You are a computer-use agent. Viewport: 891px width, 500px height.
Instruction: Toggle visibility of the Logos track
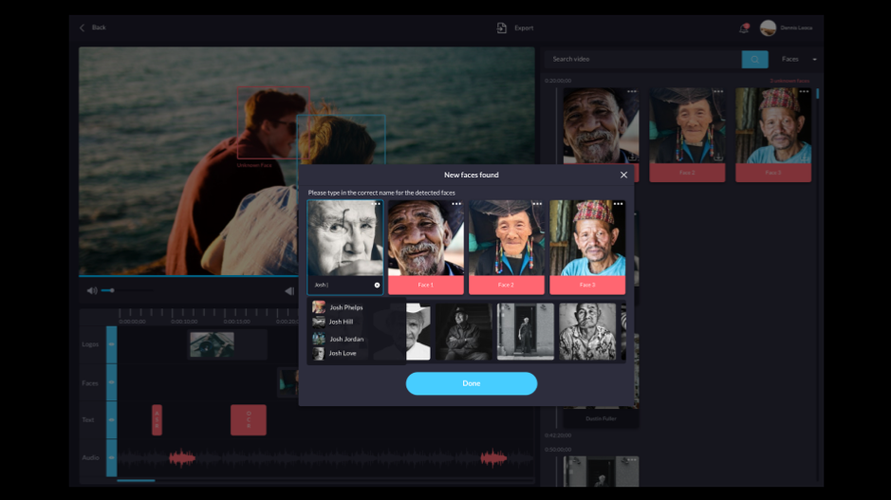[x=111, y=343]
